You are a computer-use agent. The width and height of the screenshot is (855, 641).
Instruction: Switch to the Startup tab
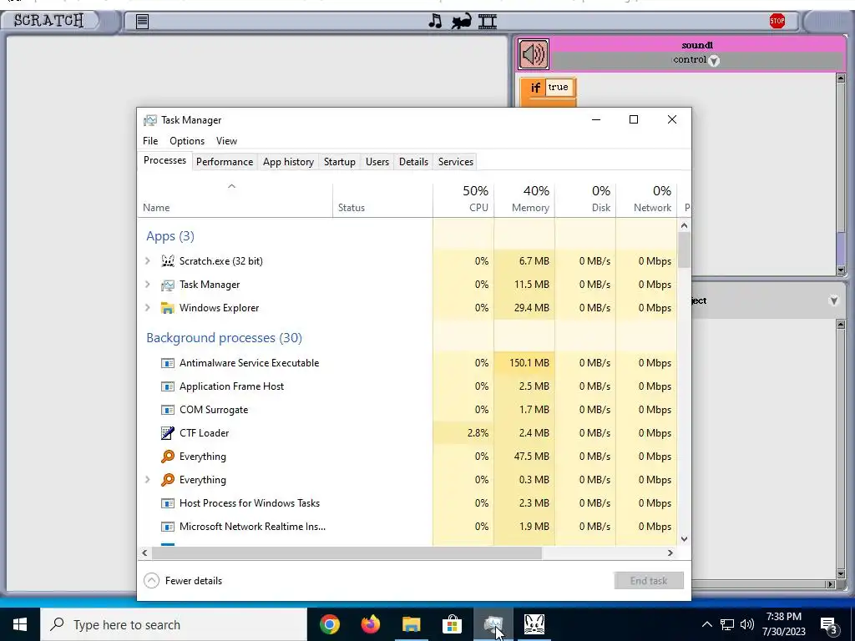click(x=339, y=161)
